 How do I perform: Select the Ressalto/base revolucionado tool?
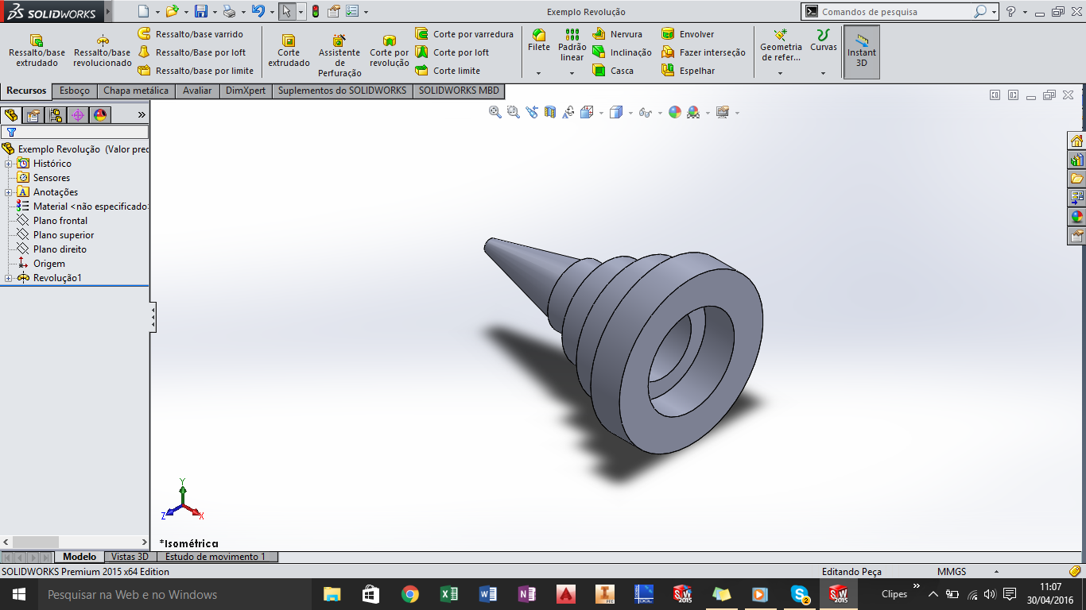coord(103,50)
